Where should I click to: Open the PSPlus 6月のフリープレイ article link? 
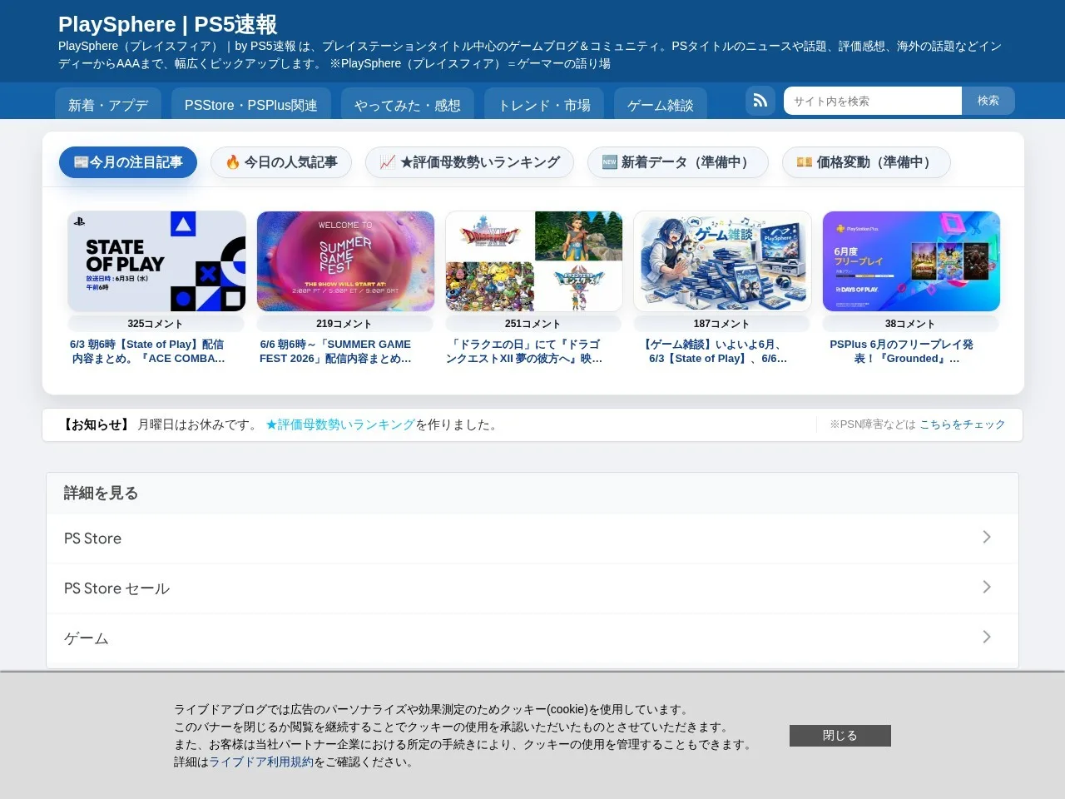point(901,351)
